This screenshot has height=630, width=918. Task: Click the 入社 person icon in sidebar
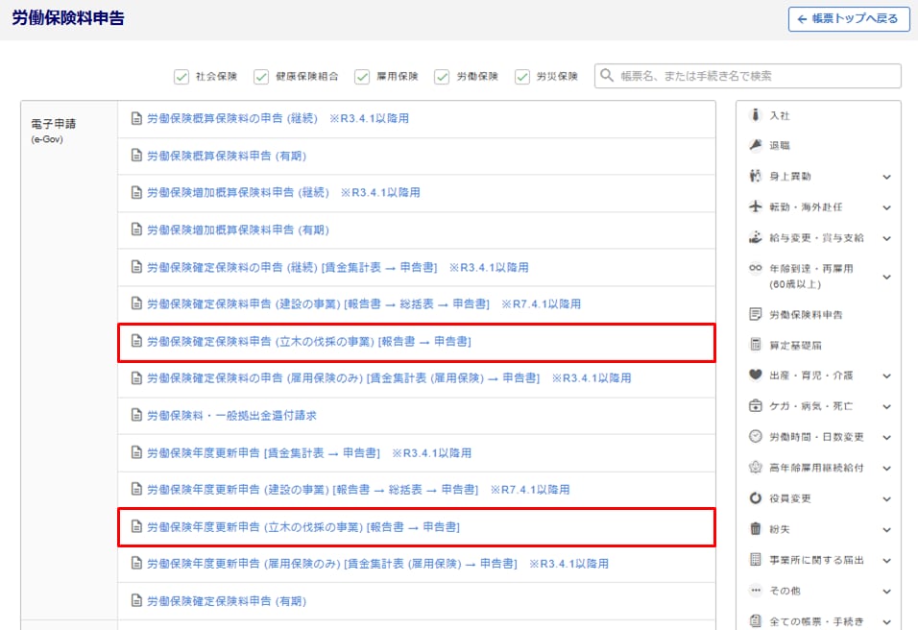point(756,115)
